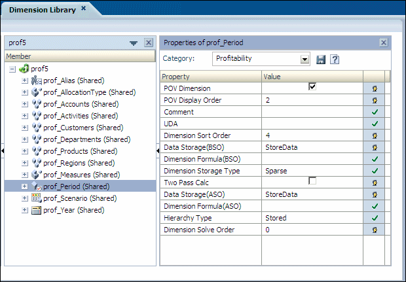Expand the prof_Products node
This screenshot has width=406, height=282.
(25, 151)
